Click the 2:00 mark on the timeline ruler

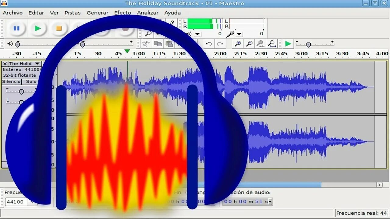point(220,54)
